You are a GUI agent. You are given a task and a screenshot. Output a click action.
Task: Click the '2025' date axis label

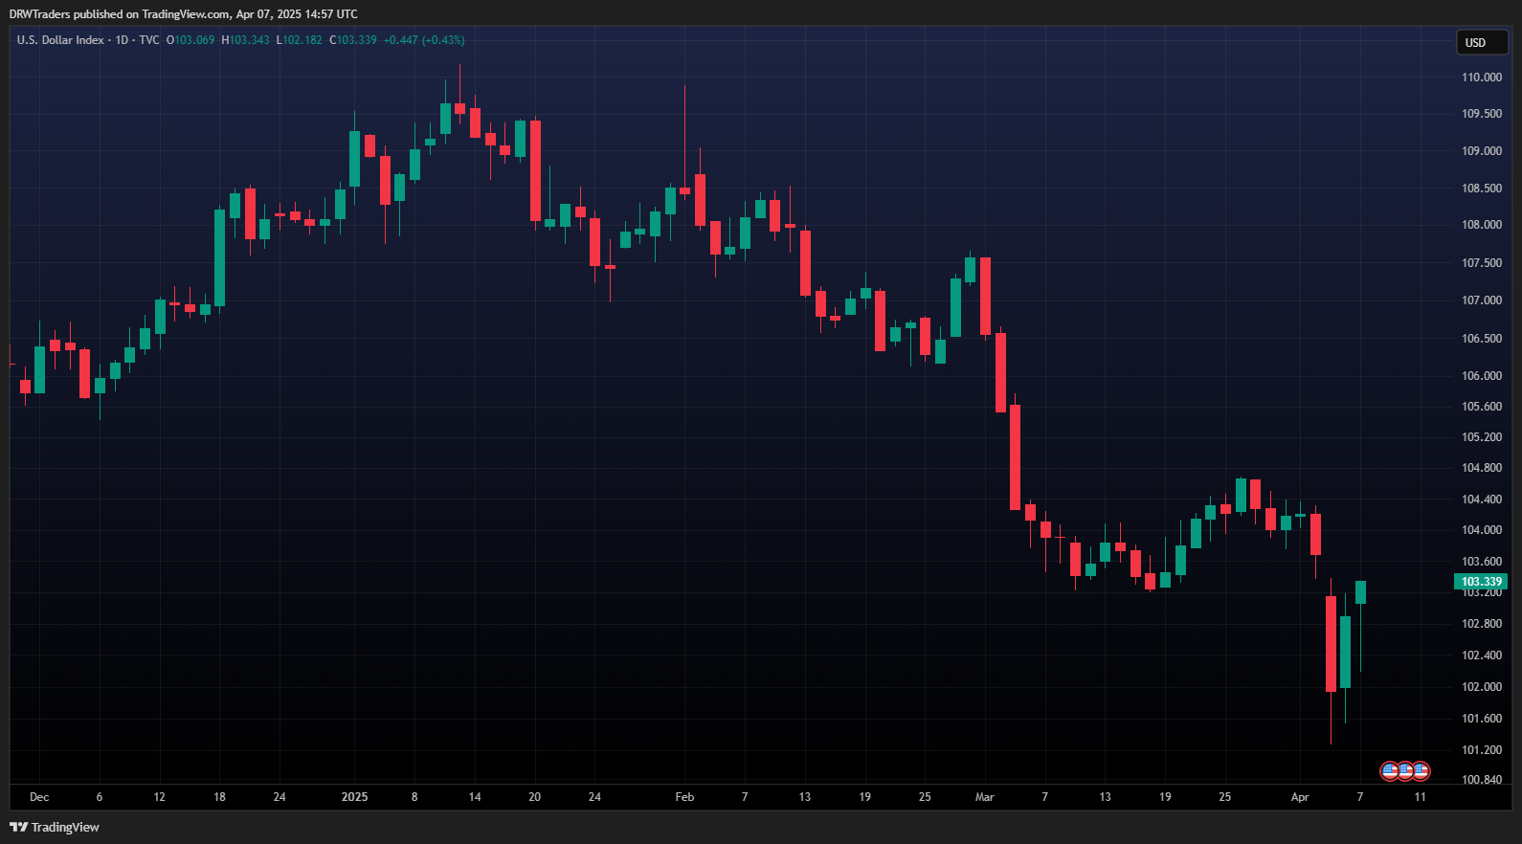(x=354, y=797)
